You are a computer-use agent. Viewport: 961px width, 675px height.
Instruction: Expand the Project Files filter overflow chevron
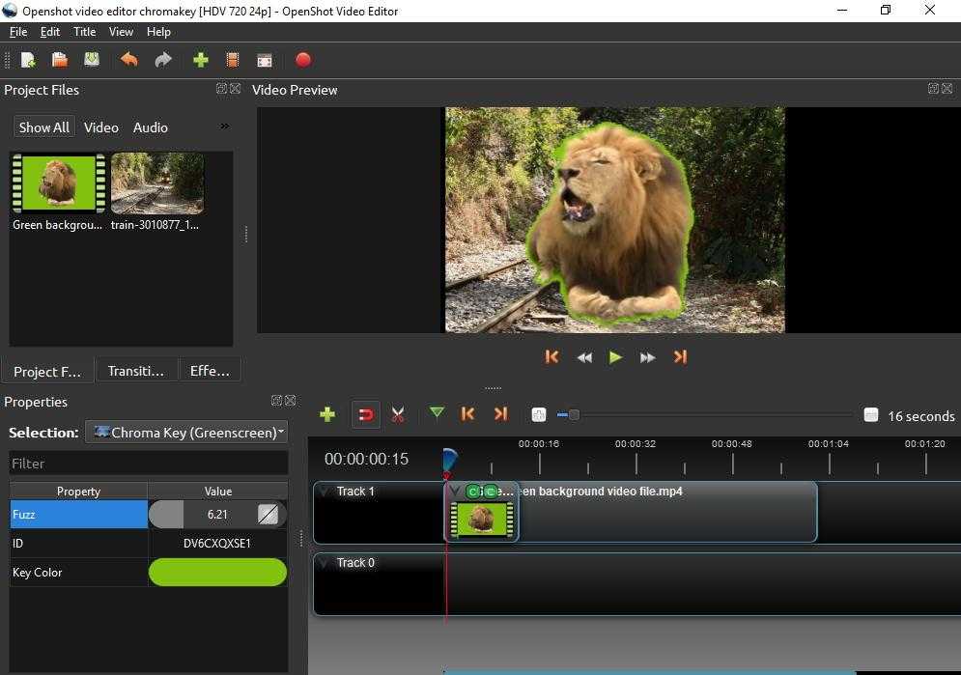point(224,127)
